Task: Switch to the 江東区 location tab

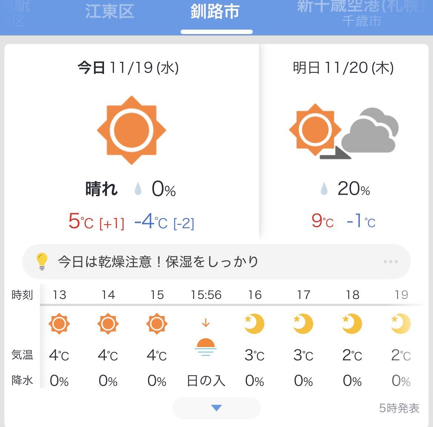Action: [109, 12]
